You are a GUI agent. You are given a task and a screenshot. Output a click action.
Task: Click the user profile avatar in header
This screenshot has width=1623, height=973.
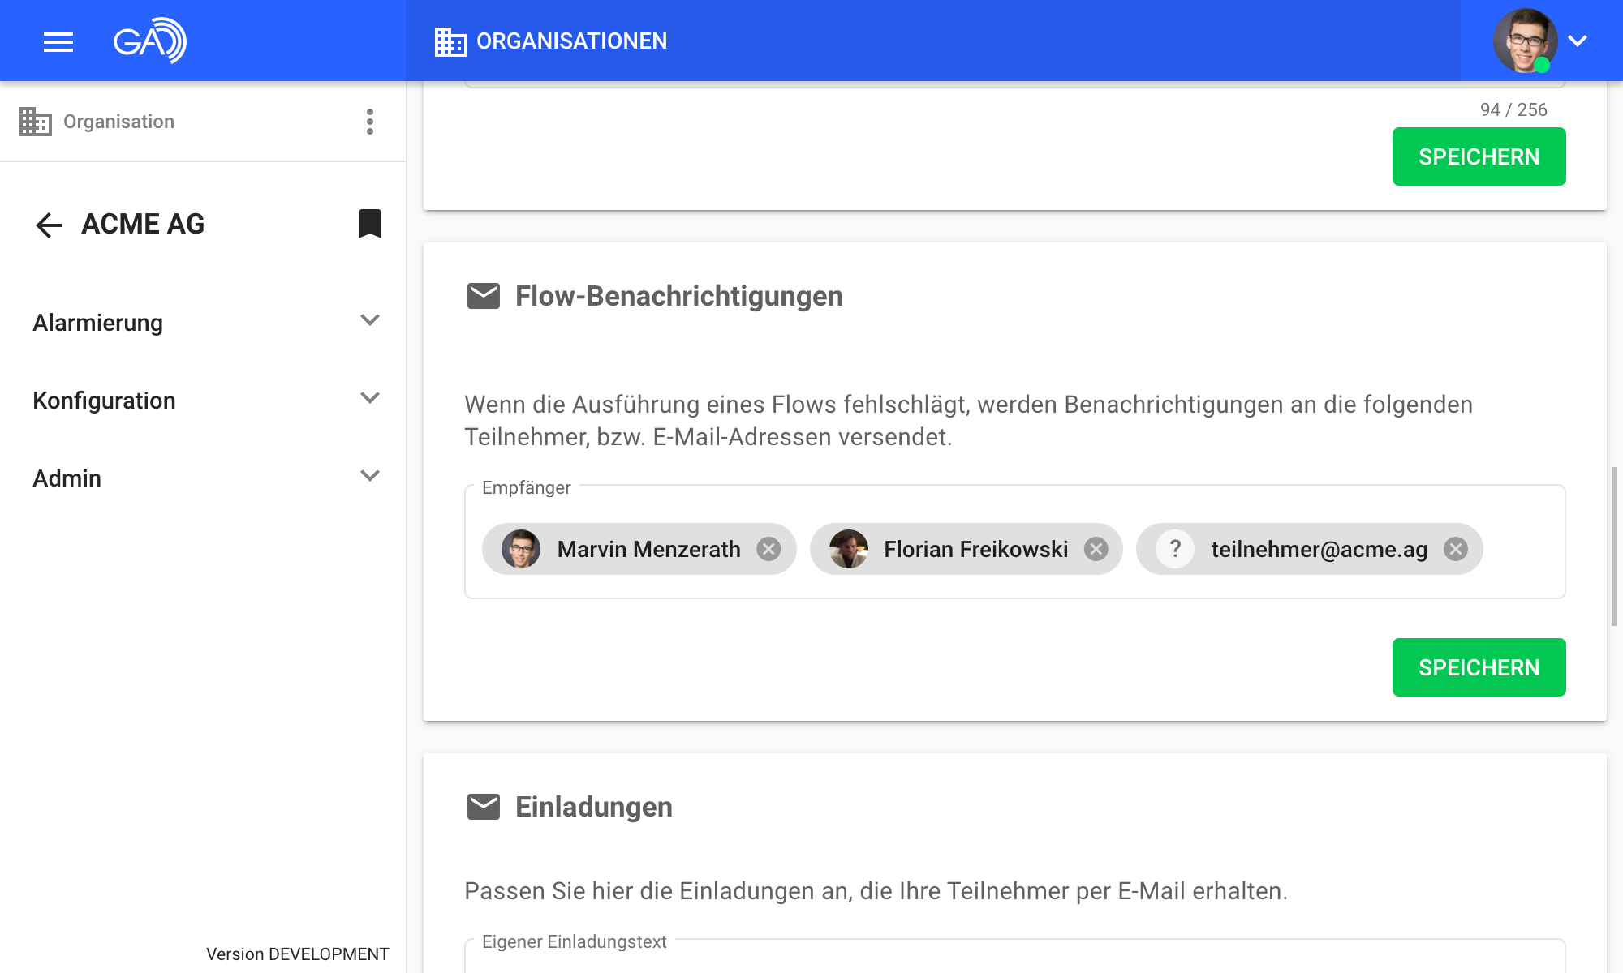pyautogui.click(x=1524, y=41)
